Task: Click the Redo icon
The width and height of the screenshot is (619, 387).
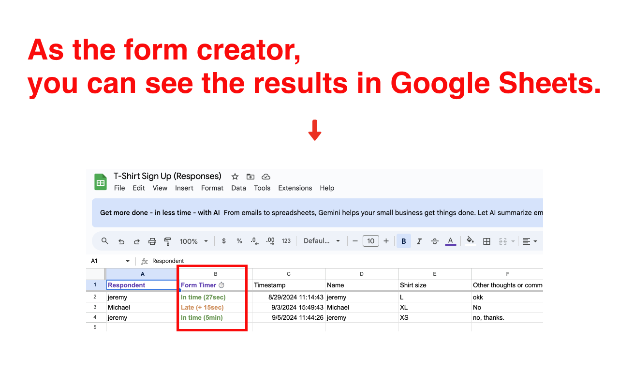Action: (x=136, y=240)
